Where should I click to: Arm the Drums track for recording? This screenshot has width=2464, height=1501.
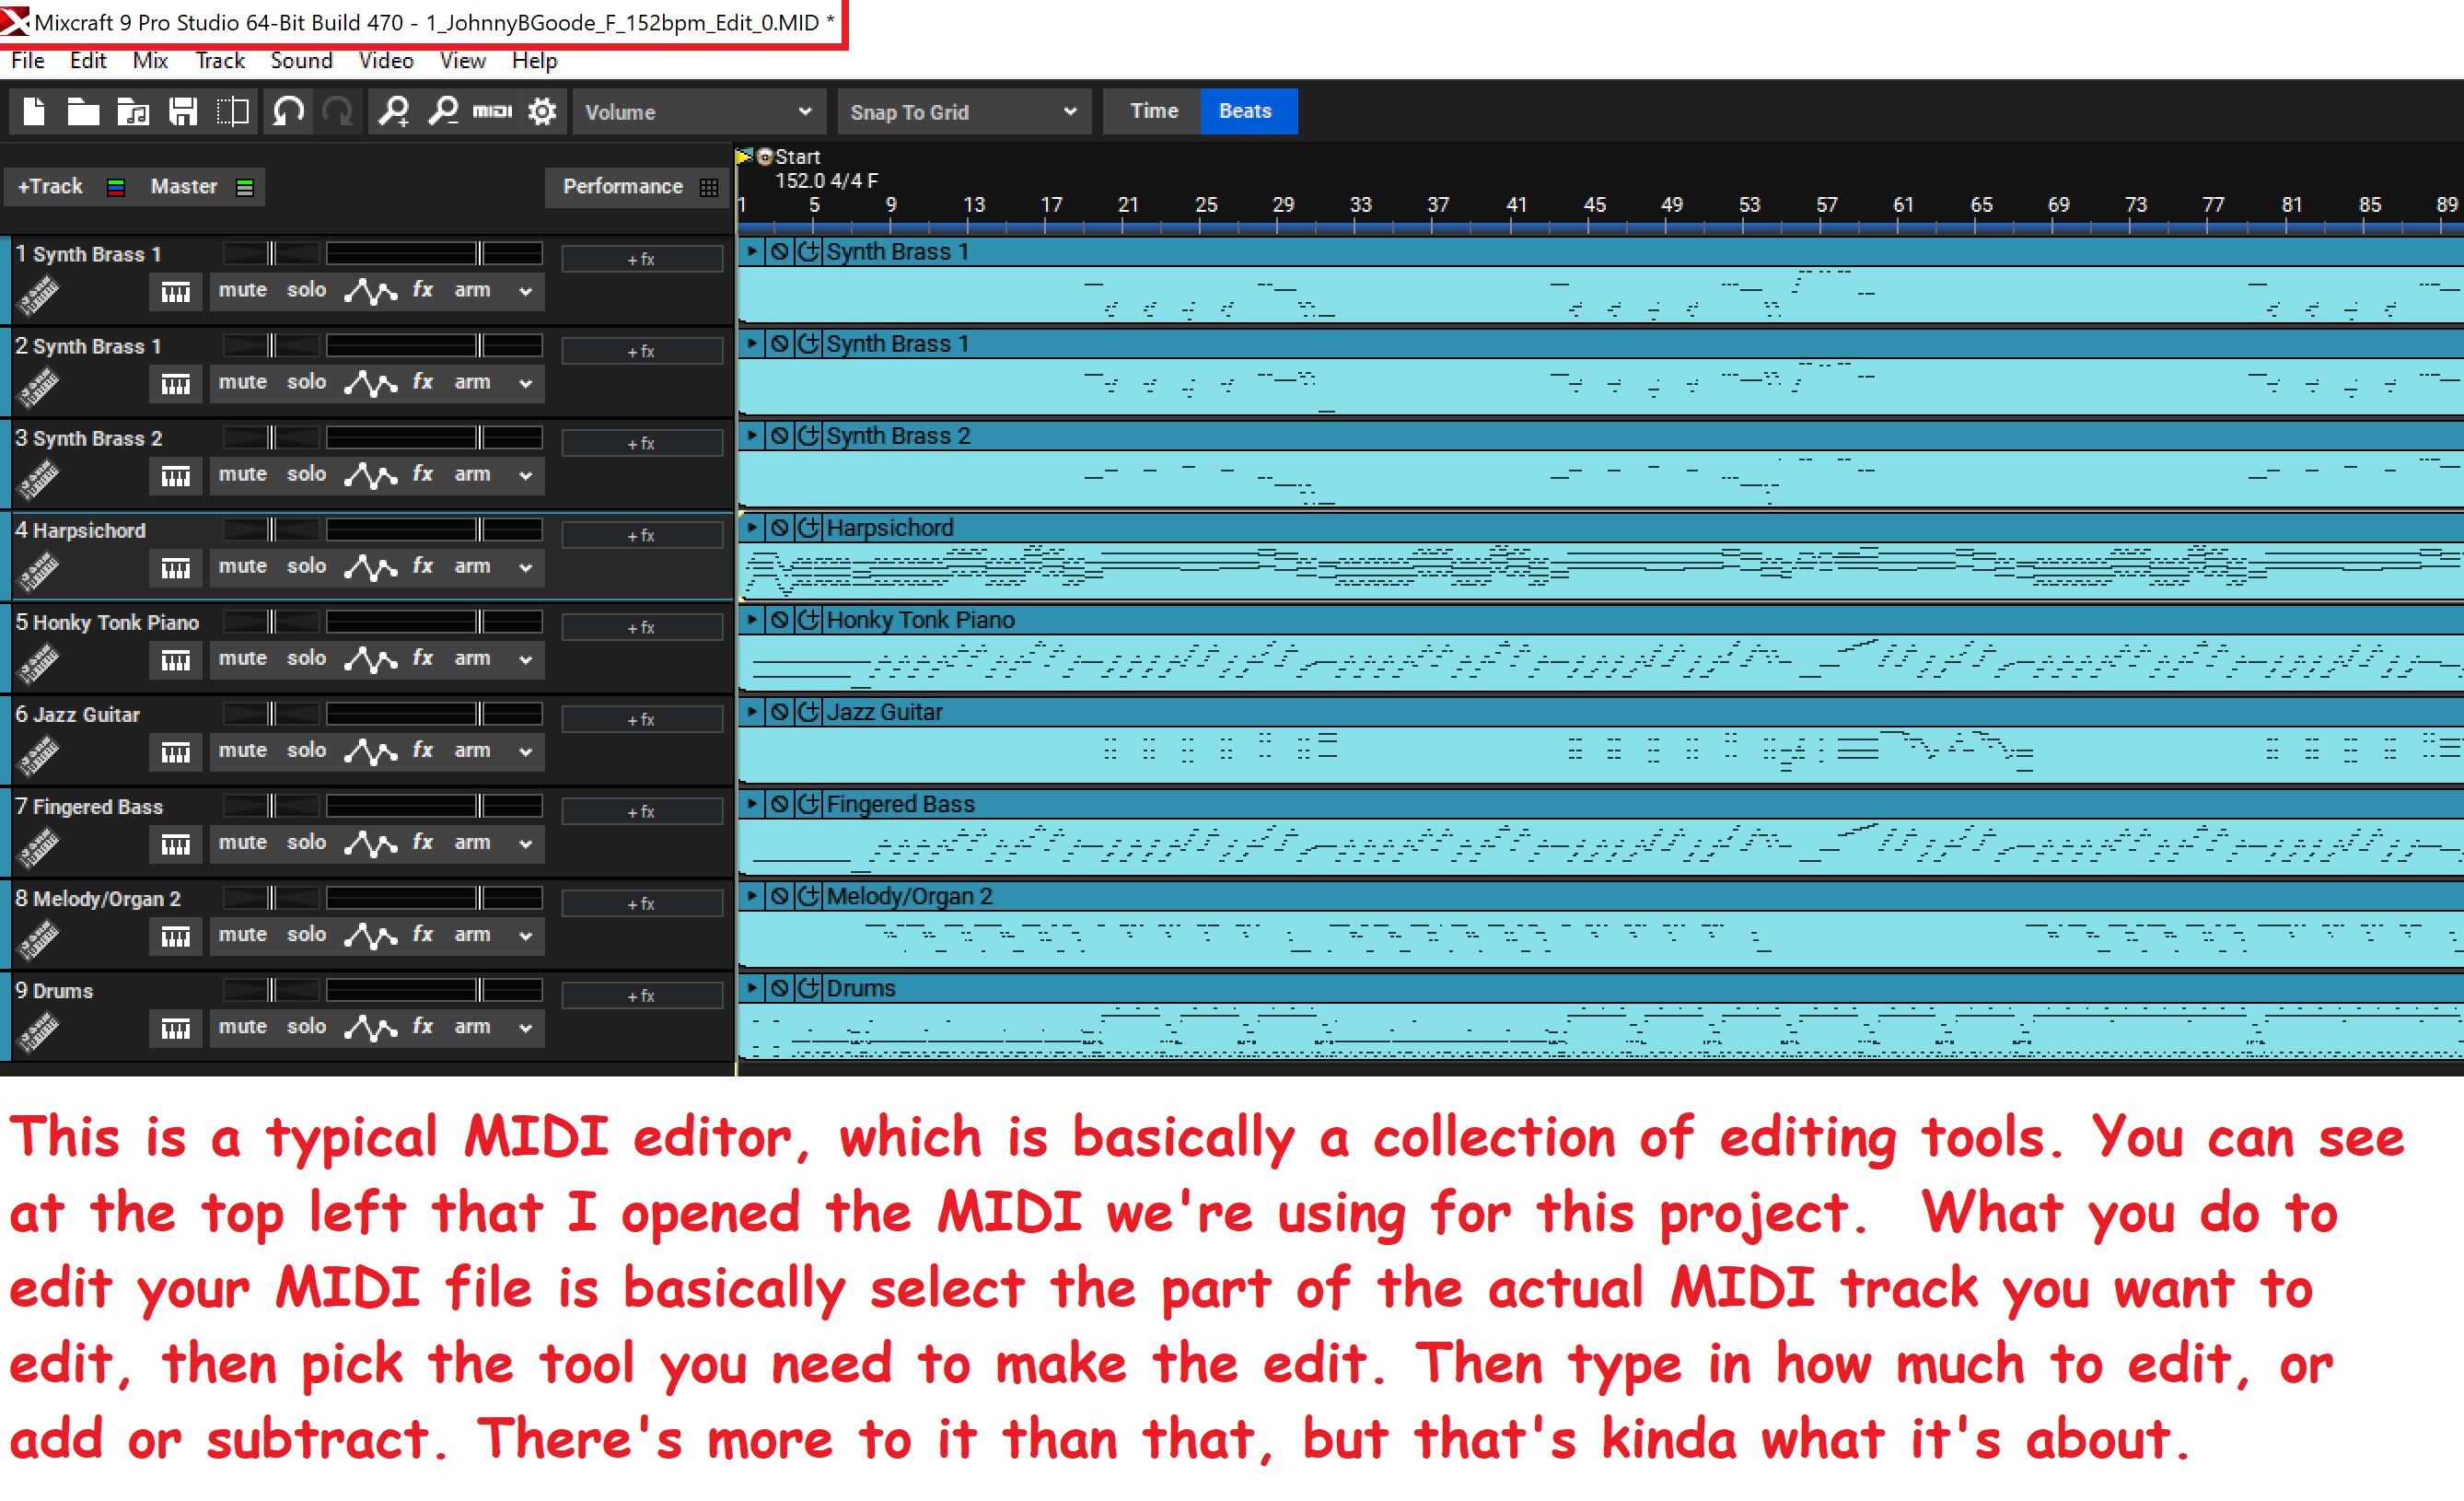click(471, 1027)
